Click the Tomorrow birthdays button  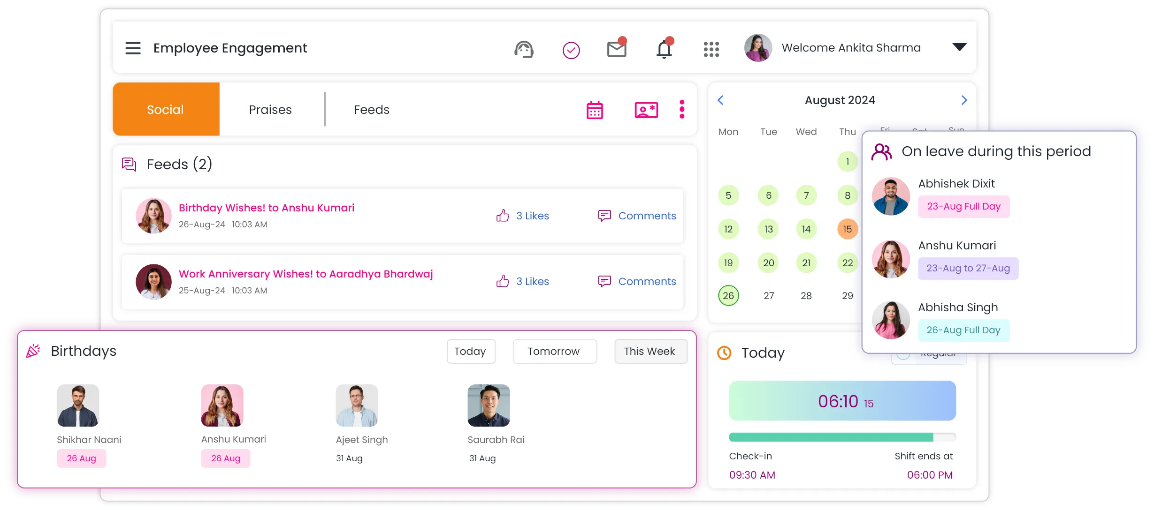pyautogui.click(x=554, y=352)
